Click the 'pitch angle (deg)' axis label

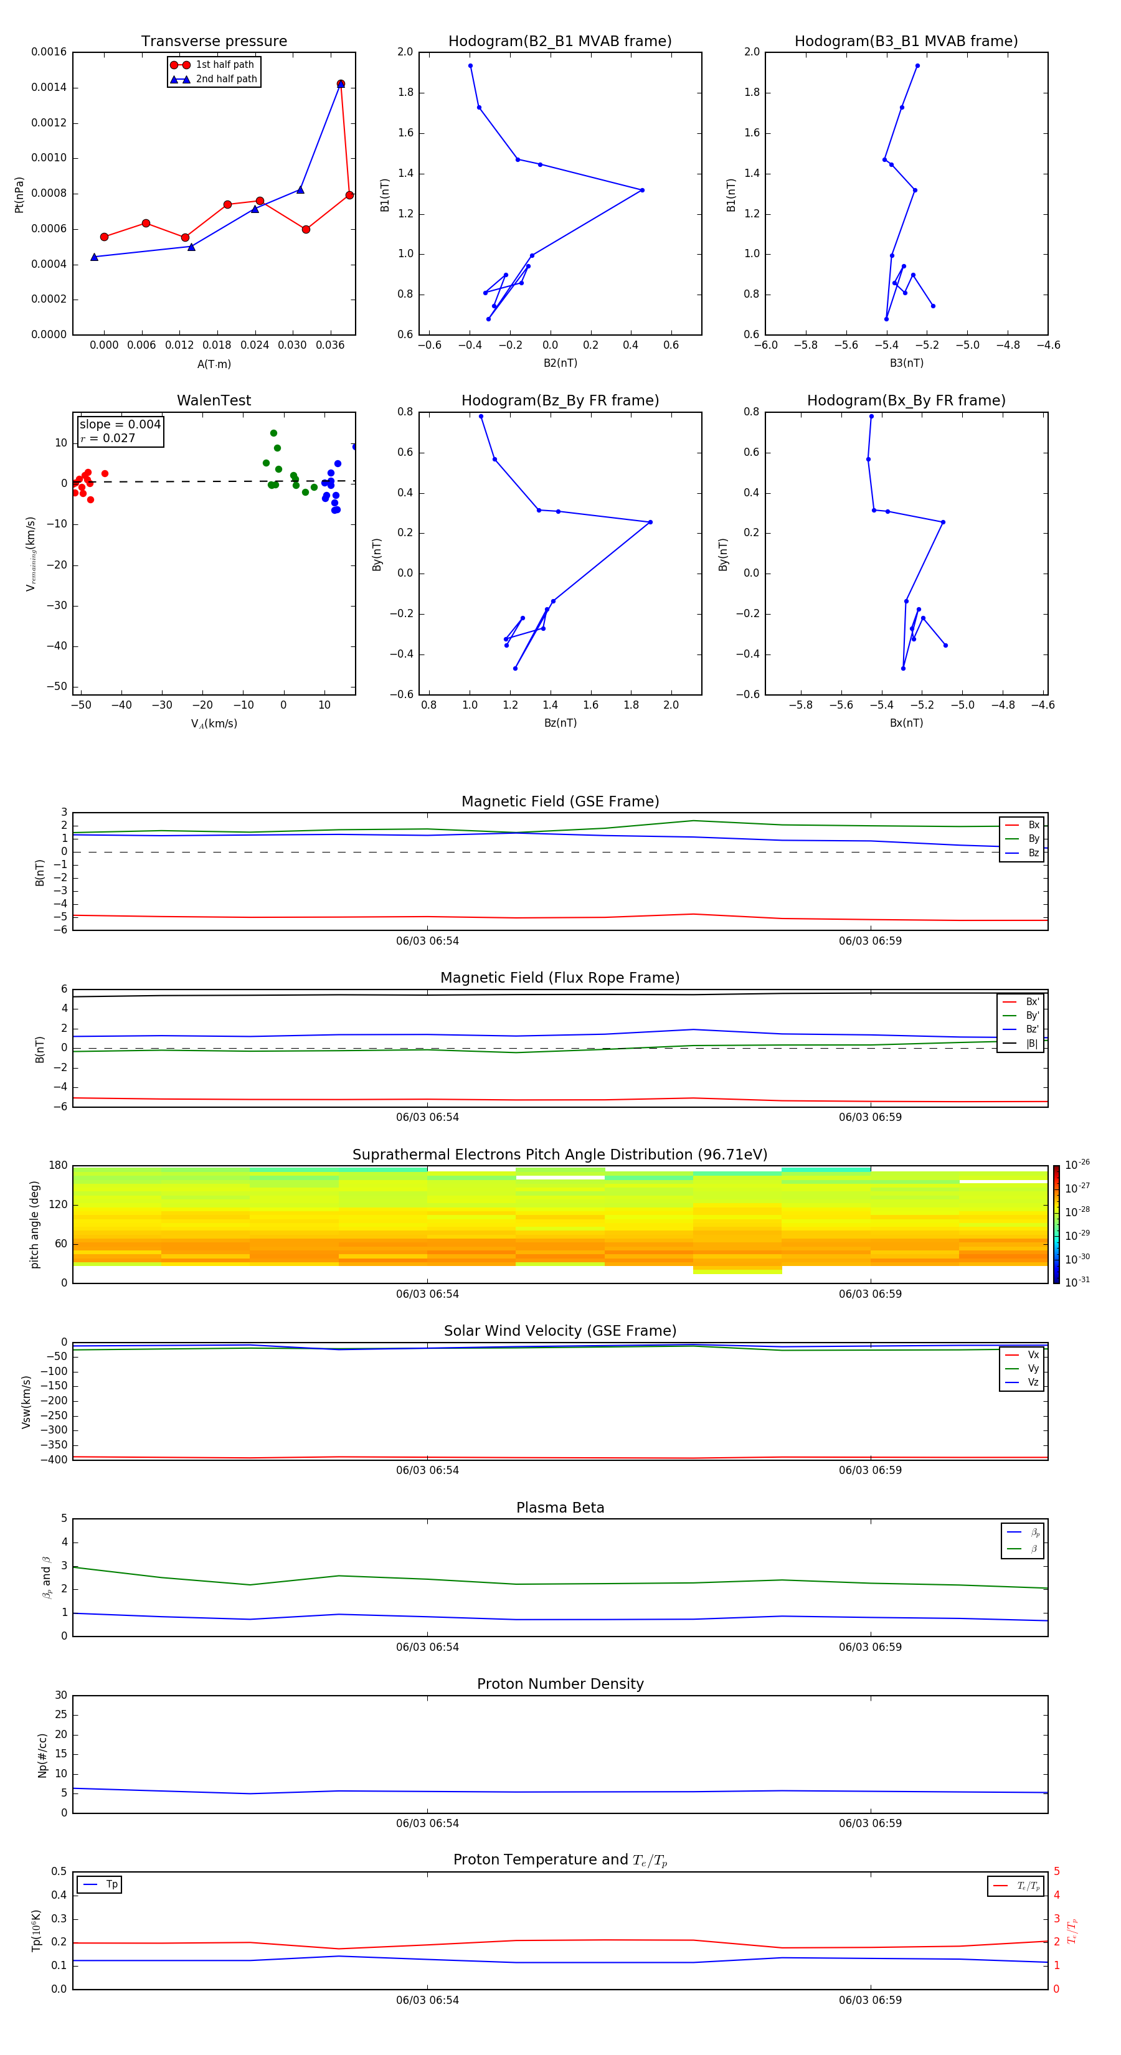34,1224
